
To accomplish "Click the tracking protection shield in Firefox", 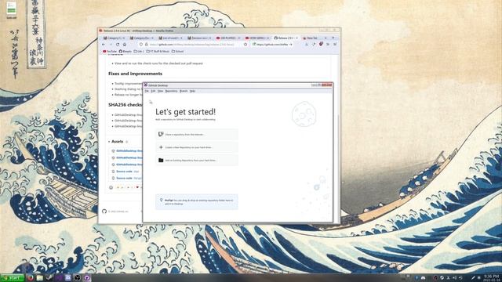I will [x=141, y=45].
